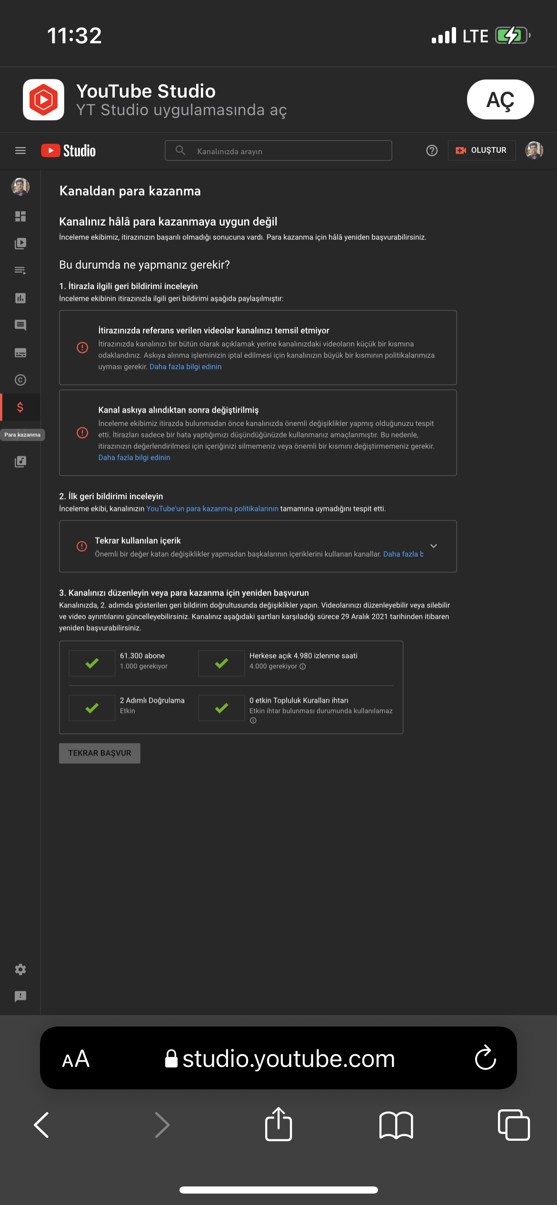Open channel avatar in the sidebar
Viewport: 557px width, 1205px height.
20,187
